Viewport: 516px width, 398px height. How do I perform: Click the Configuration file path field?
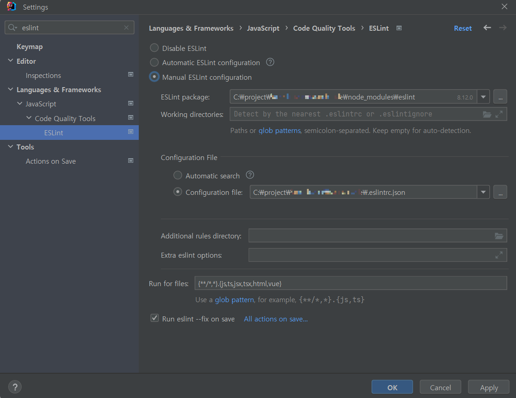point(363,192)
